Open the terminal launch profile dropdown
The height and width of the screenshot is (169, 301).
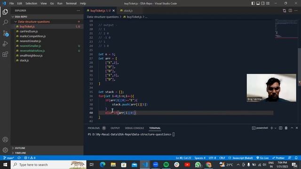[x=276, y=128]
